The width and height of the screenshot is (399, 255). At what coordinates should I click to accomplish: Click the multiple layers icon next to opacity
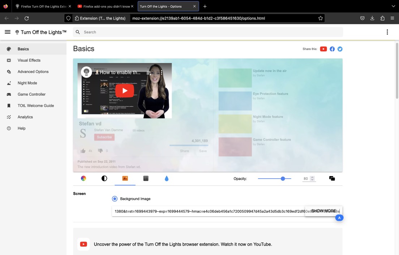click(x=332, y=179)
